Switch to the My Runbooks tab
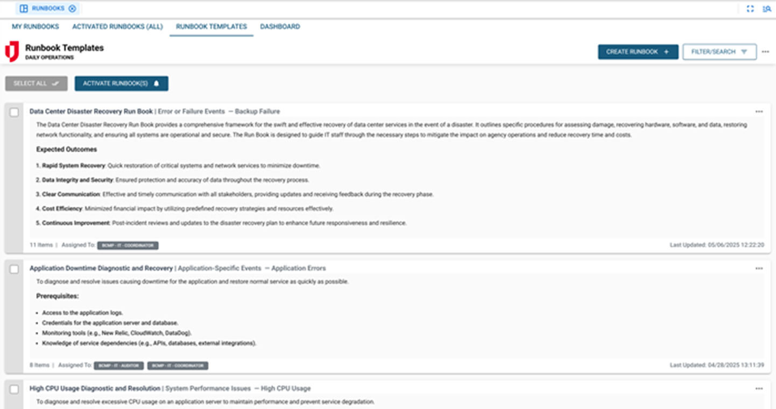The width and height of the screenshot is (776, 409). click(x=36, y=26)
